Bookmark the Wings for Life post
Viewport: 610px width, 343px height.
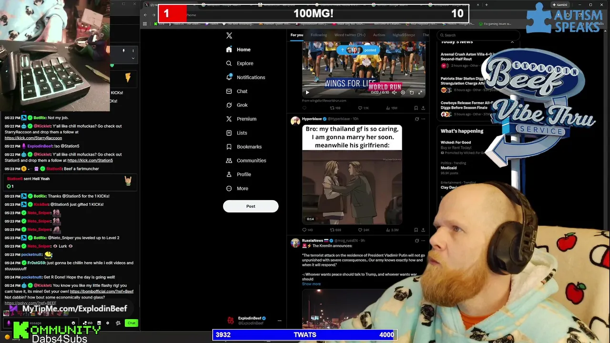pyautogui.click(x=416, y=108)
